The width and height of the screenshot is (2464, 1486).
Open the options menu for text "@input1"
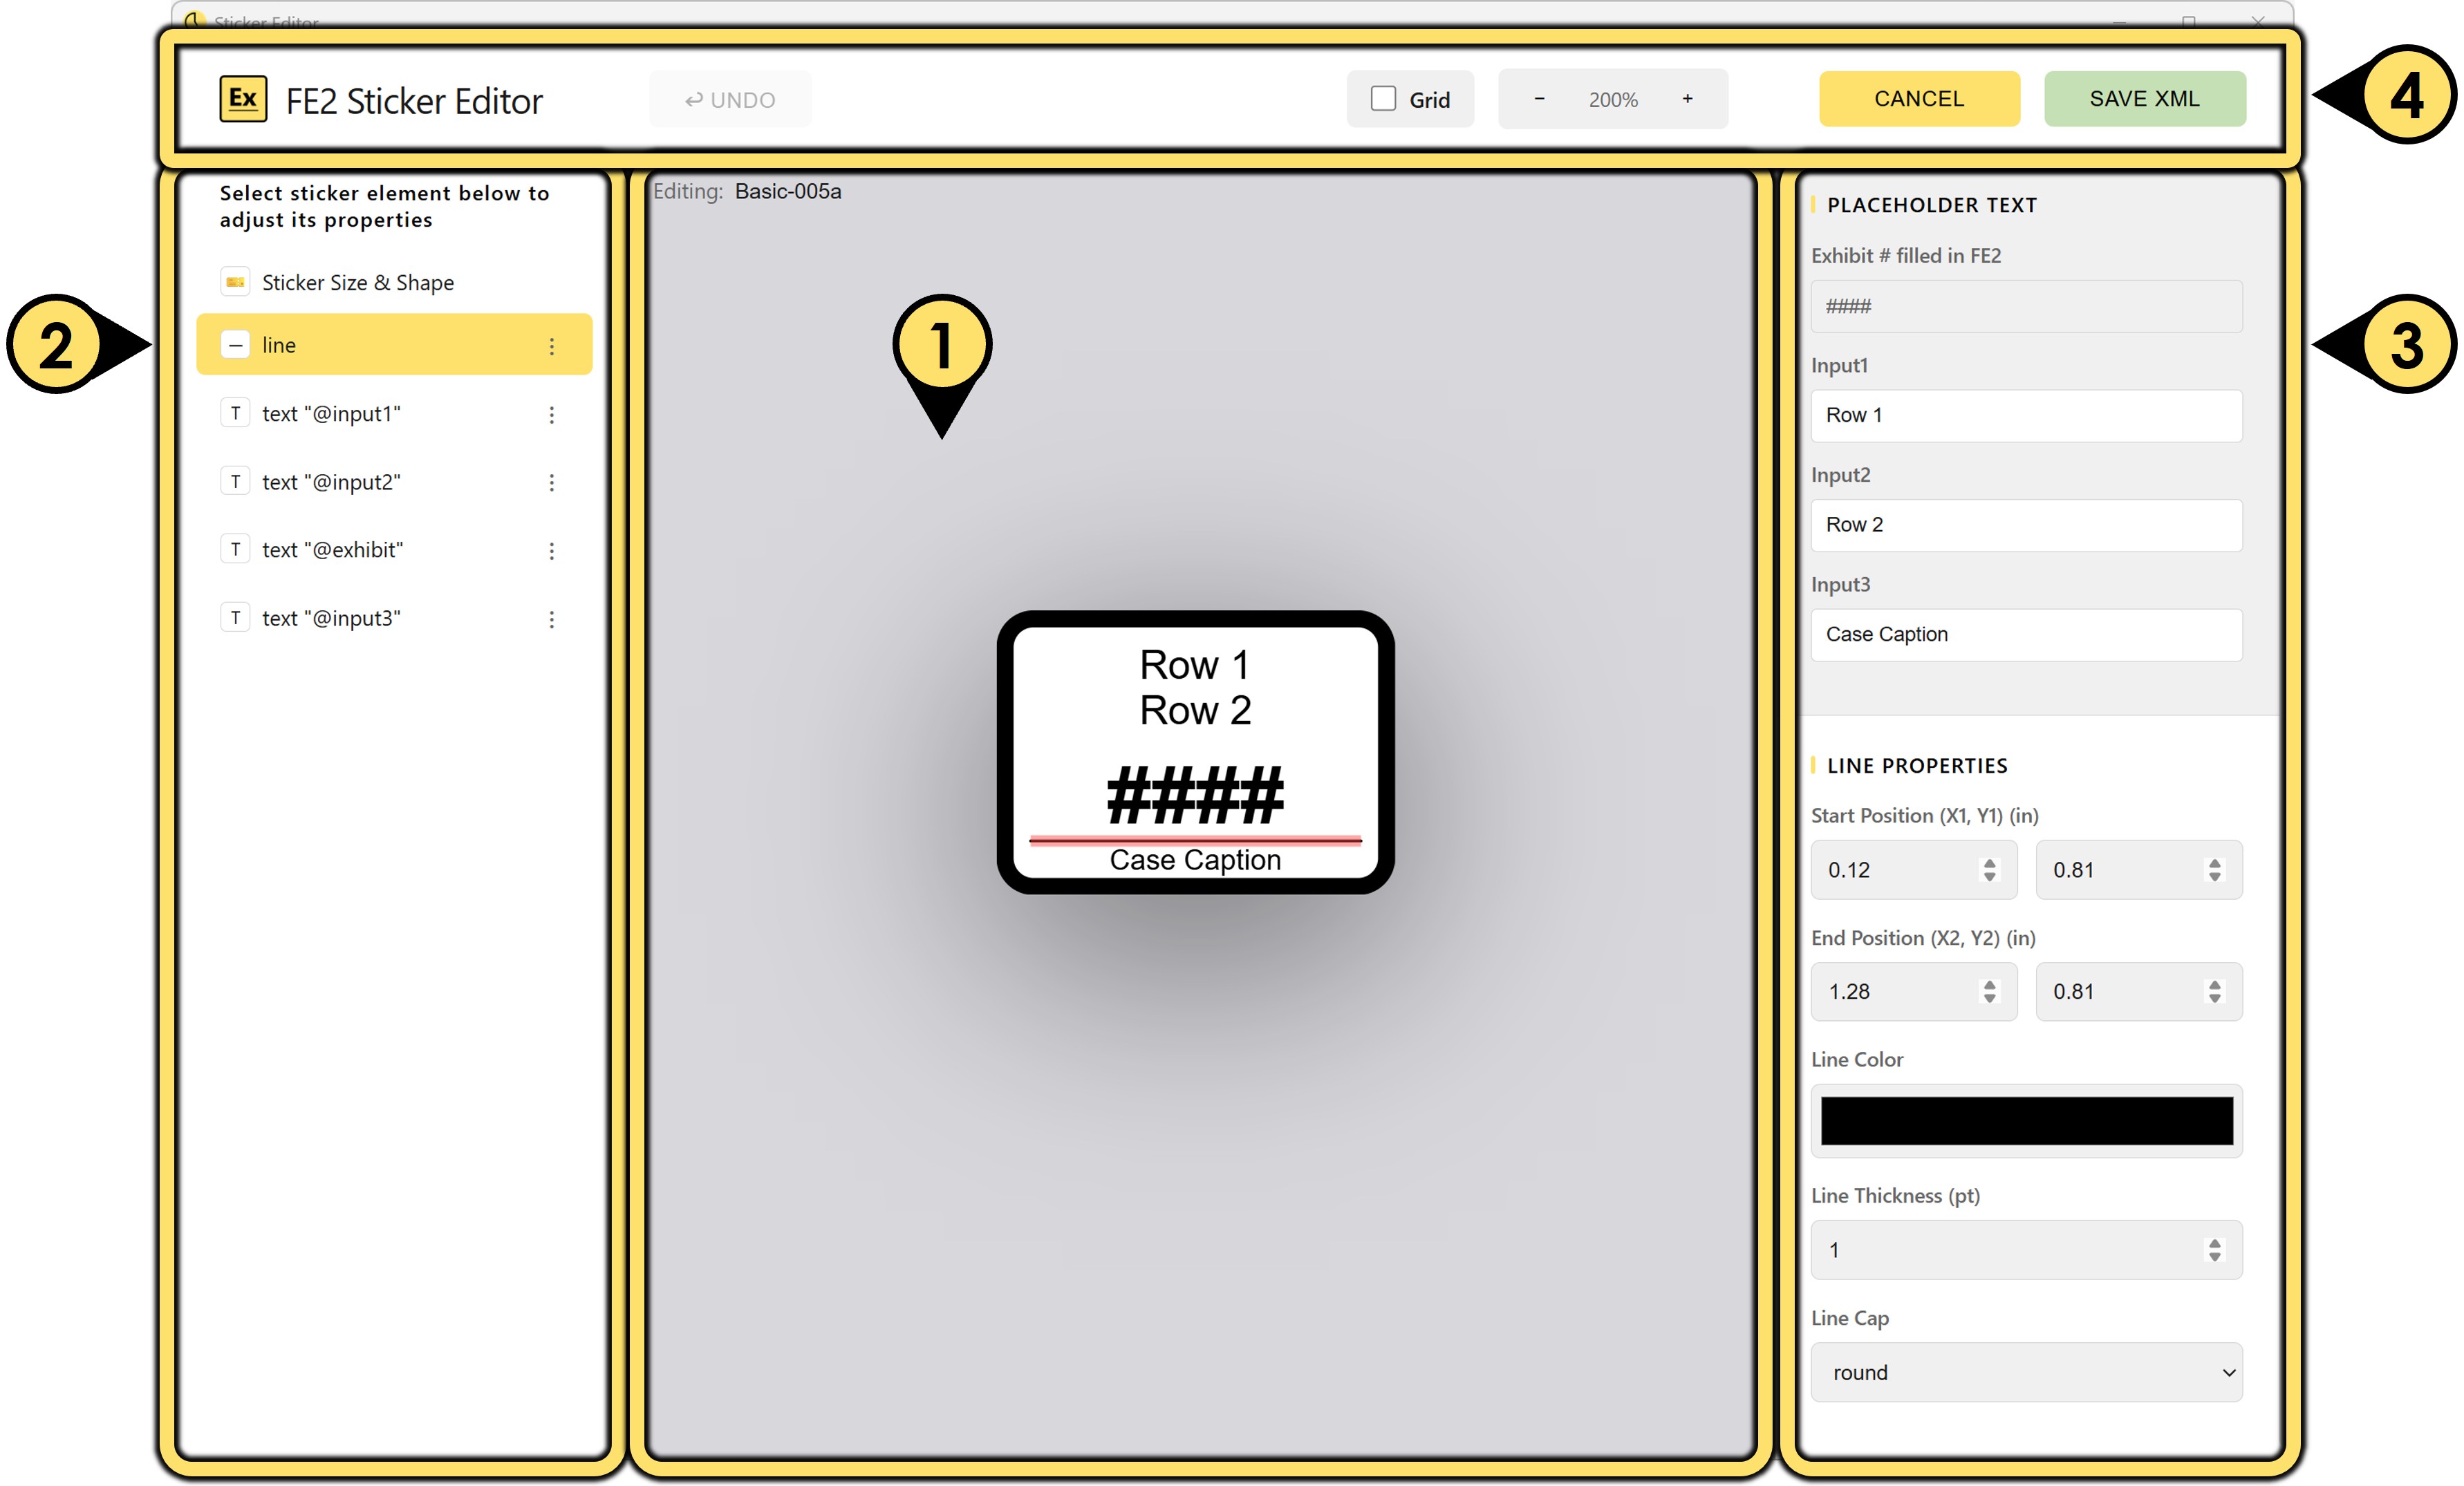pyautogui.click(x=551, y=414)
